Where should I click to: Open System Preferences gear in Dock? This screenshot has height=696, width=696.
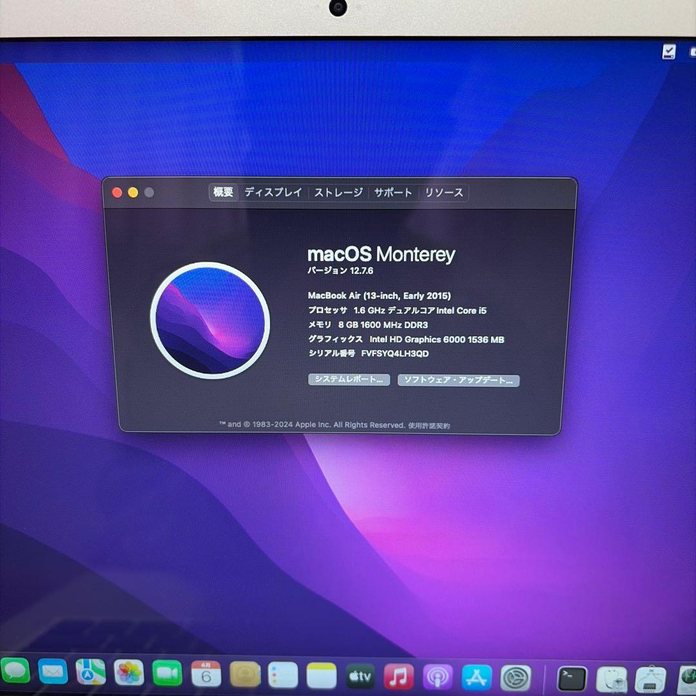[x=516, y=679]
